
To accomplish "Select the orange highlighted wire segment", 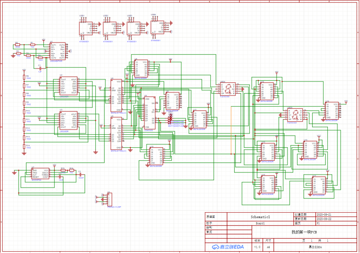I will [231, 130].
